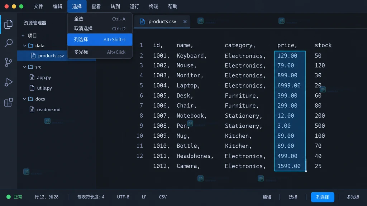The image size is (367, 206).
Task: Click the id value 1001
Action: (x=161, y=55)
